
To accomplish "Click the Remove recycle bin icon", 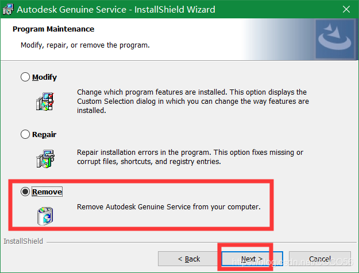I will click(x=44, y=214).
